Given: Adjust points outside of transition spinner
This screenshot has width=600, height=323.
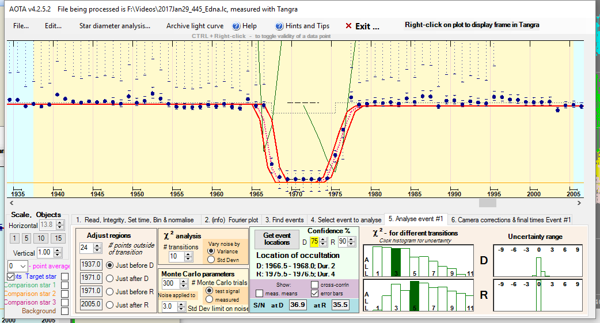Looking at the screenshot, I should 97,248.
